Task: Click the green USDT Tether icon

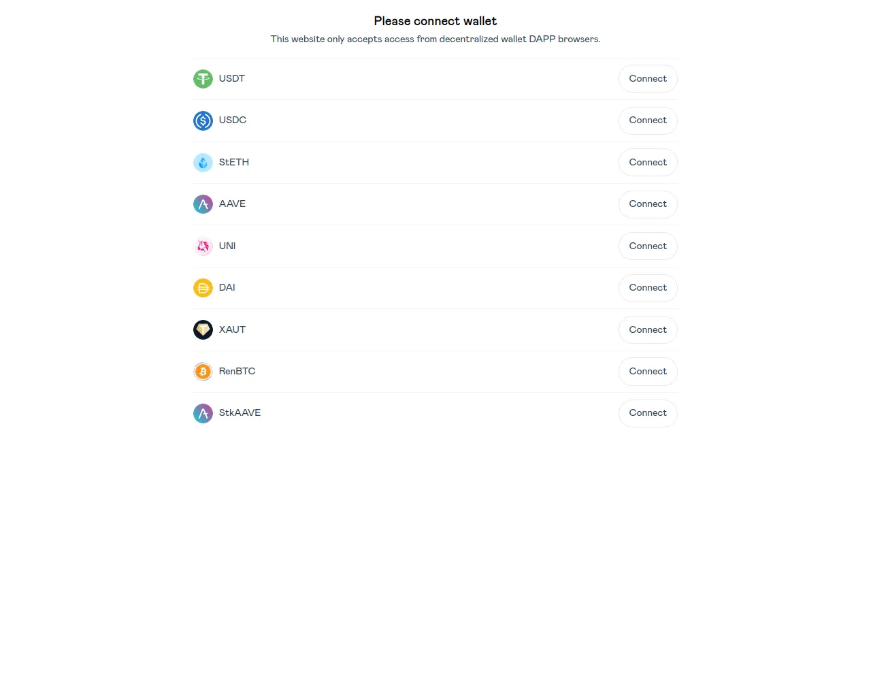Action: tap(203, 79)
